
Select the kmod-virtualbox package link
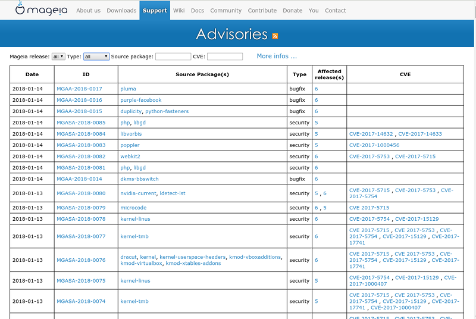(x=141, y=263)
